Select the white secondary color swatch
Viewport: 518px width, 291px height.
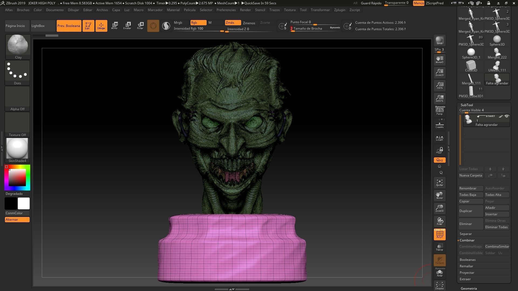(x=24, y=203)
